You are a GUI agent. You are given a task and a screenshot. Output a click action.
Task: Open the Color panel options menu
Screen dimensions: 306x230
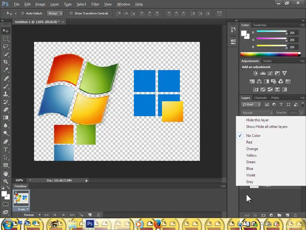(x=302, y=25)
